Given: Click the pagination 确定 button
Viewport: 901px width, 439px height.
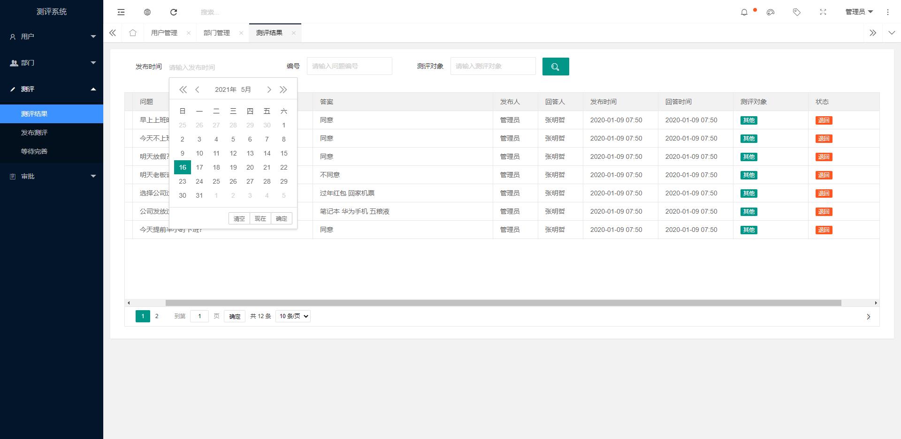Looking at the screenshot, I should tap(235, 316).
